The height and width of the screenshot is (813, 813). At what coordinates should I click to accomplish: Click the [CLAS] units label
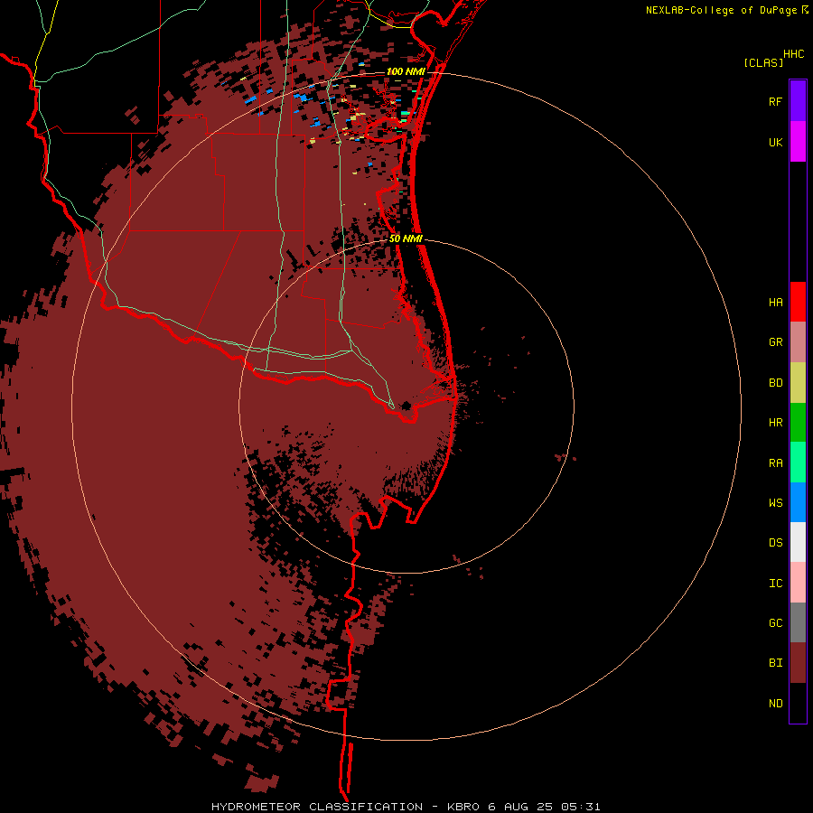(763, 62)
